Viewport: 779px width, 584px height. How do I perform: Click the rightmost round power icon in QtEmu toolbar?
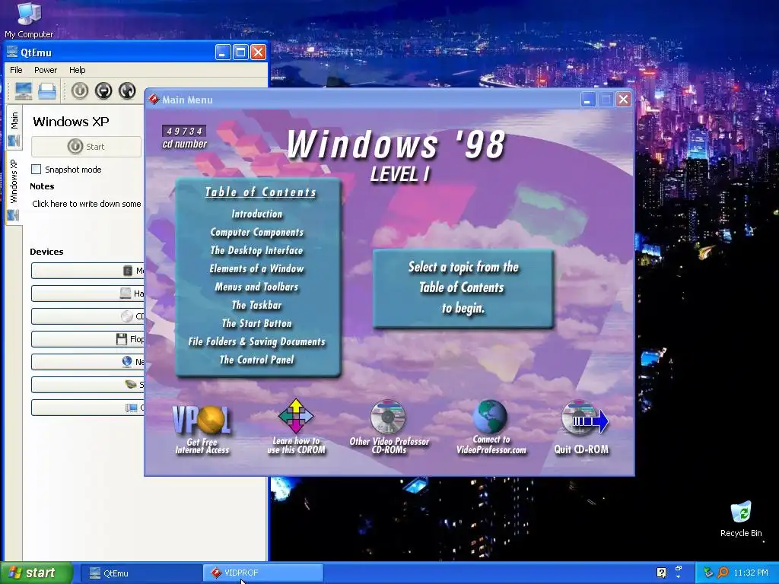pos(127,91)
